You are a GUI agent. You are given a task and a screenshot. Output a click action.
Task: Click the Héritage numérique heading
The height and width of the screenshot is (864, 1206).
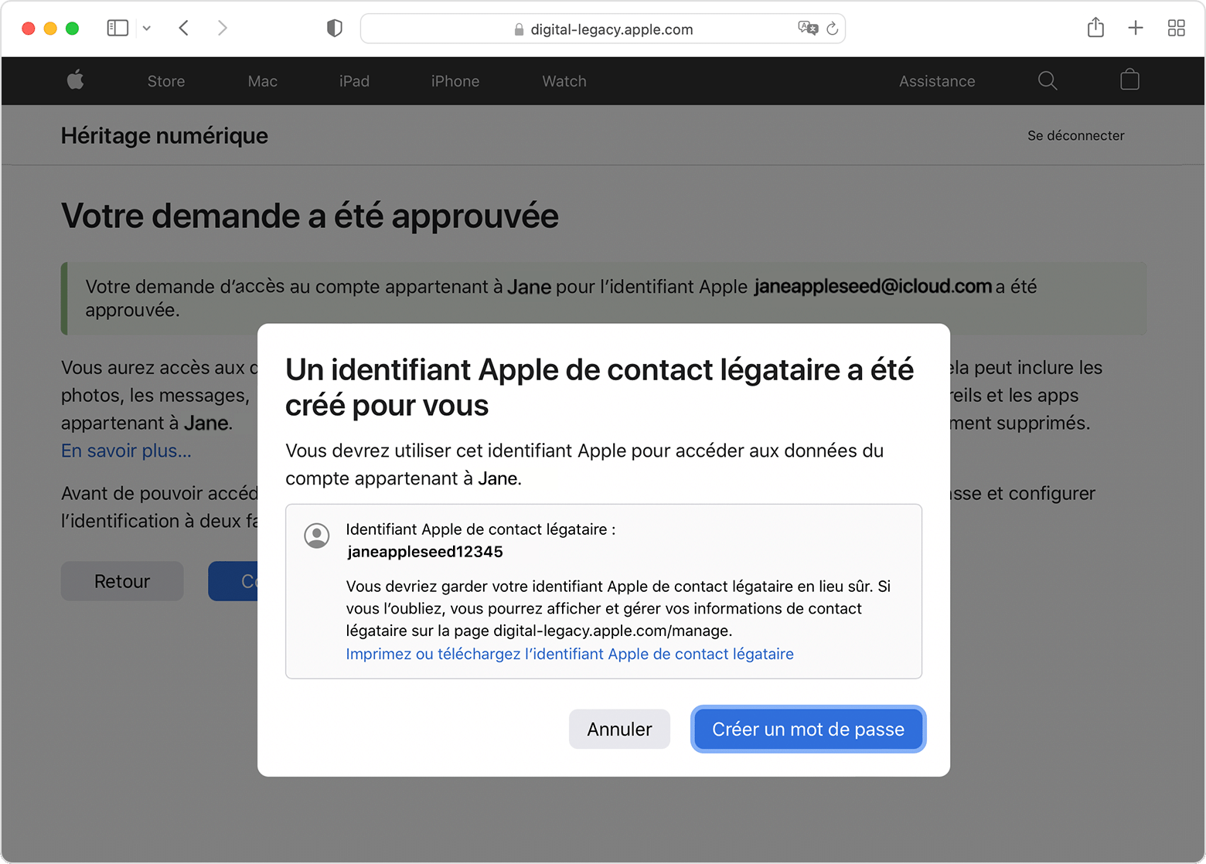click(x=165, y=136)
